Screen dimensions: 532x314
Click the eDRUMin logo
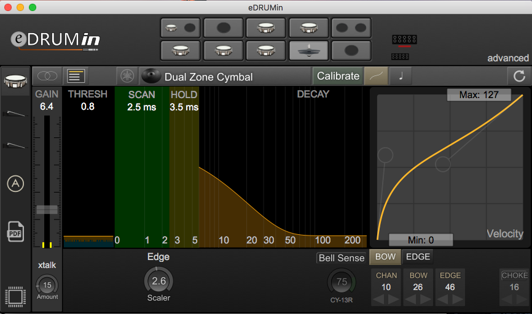point(55,40)
